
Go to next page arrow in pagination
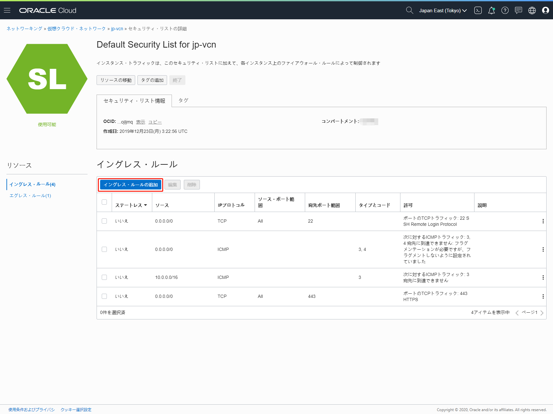coord(542,313)
